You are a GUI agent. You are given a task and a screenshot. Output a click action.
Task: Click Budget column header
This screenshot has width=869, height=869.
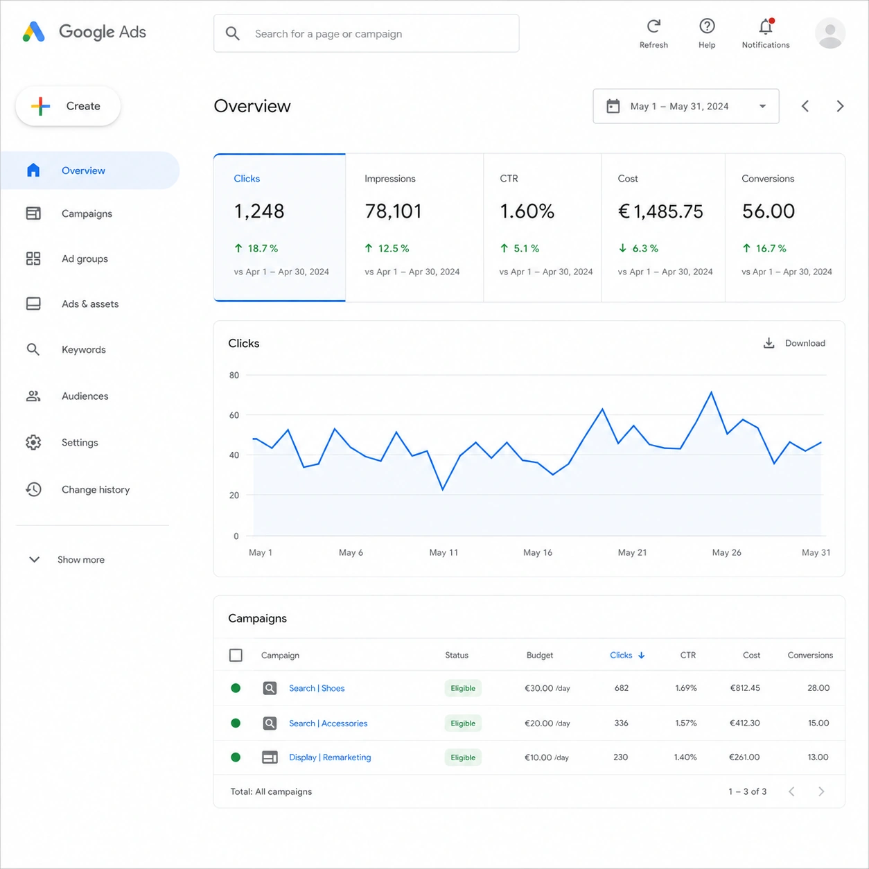(x=540, y=655)
